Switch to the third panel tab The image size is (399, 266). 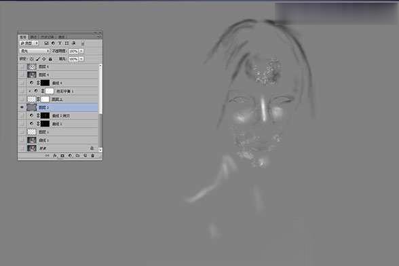pyautogui.click(x=47, y=37)
